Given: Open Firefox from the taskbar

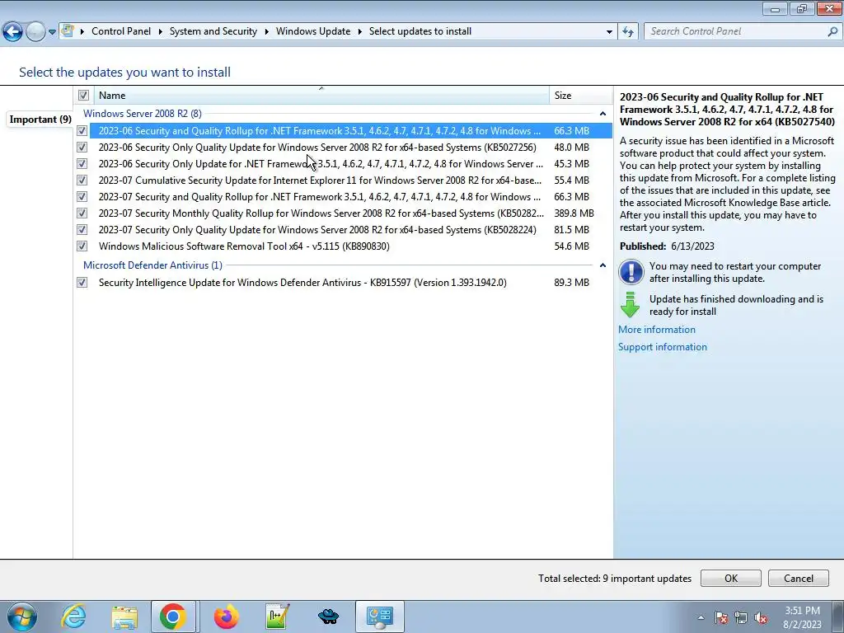Looking at the screenshot, I should point(226,617).
